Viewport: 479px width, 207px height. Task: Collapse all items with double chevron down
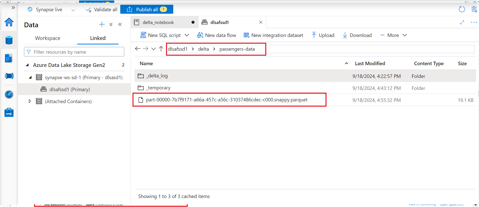pyautogui.click(x=111, y=24)
